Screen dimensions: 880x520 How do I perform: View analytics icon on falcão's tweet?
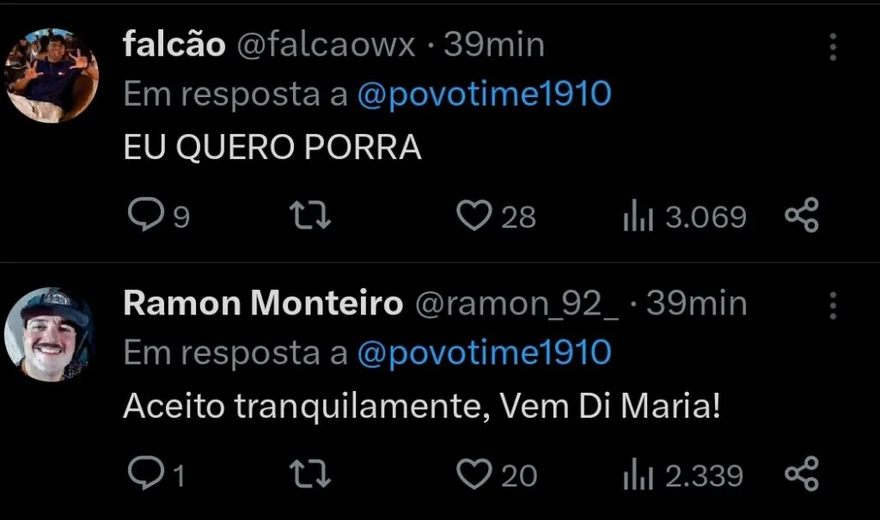pyautogui.click(x=638, y=216)
